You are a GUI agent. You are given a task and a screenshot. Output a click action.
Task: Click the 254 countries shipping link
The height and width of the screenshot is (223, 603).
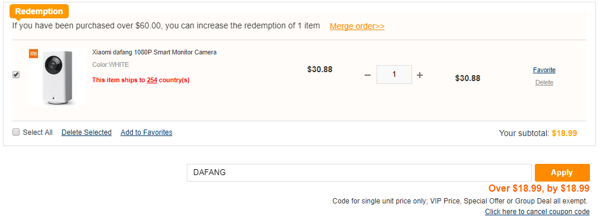(x=152, y=80)
